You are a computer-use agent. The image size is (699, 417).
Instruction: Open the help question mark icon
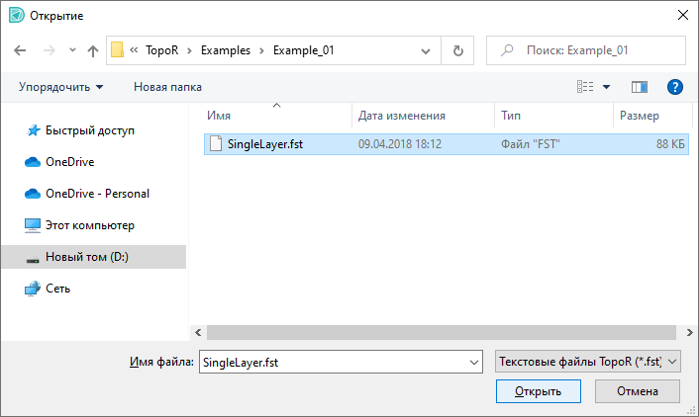pos(675,87)
